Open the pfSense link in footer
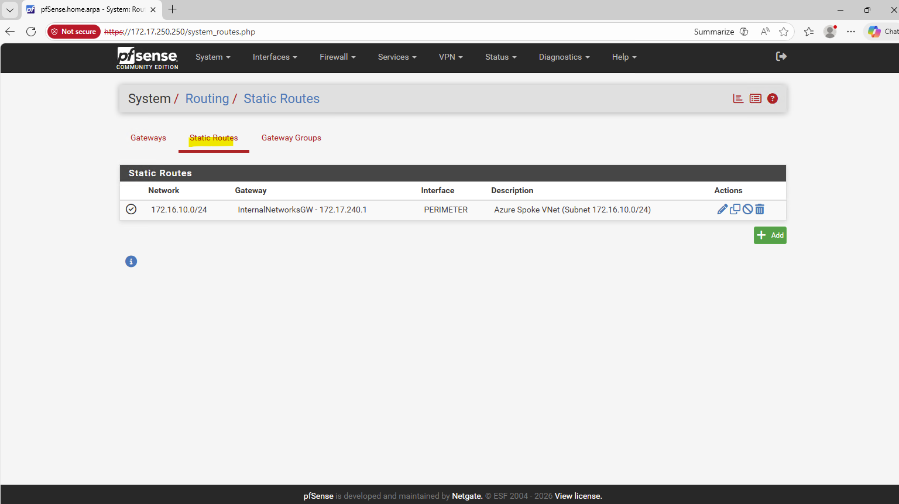The height and width of the screenshot is (504, 899). click(x=318, y=496)
